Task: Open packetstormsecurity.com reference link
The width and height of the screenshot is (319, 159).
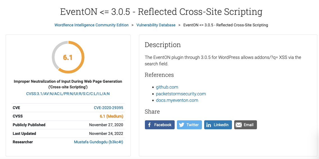Action: (x=181, y=94)
